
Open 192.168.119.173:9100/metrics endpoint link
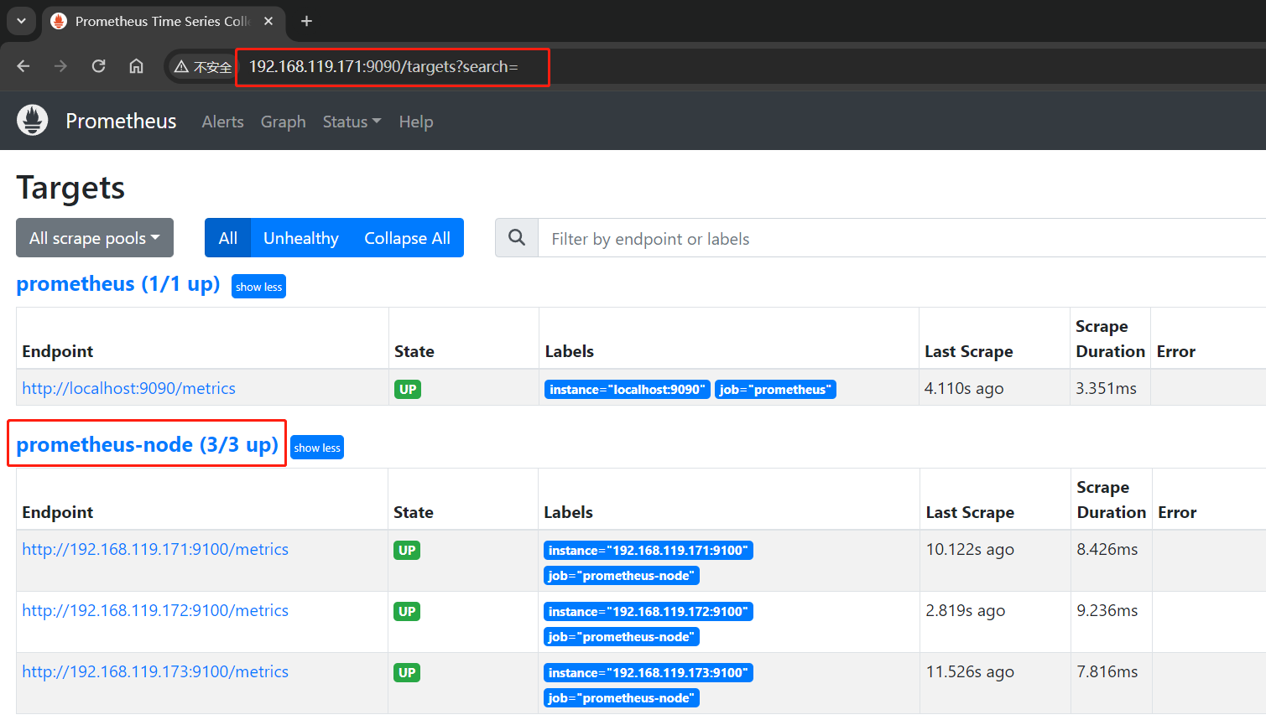pyautogui.click(x=155, y=671)
